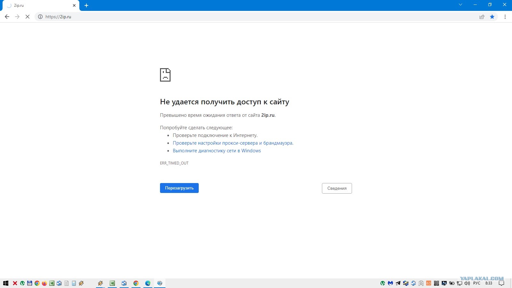Click the ERR_TIMED_OUT error code text

174,163
